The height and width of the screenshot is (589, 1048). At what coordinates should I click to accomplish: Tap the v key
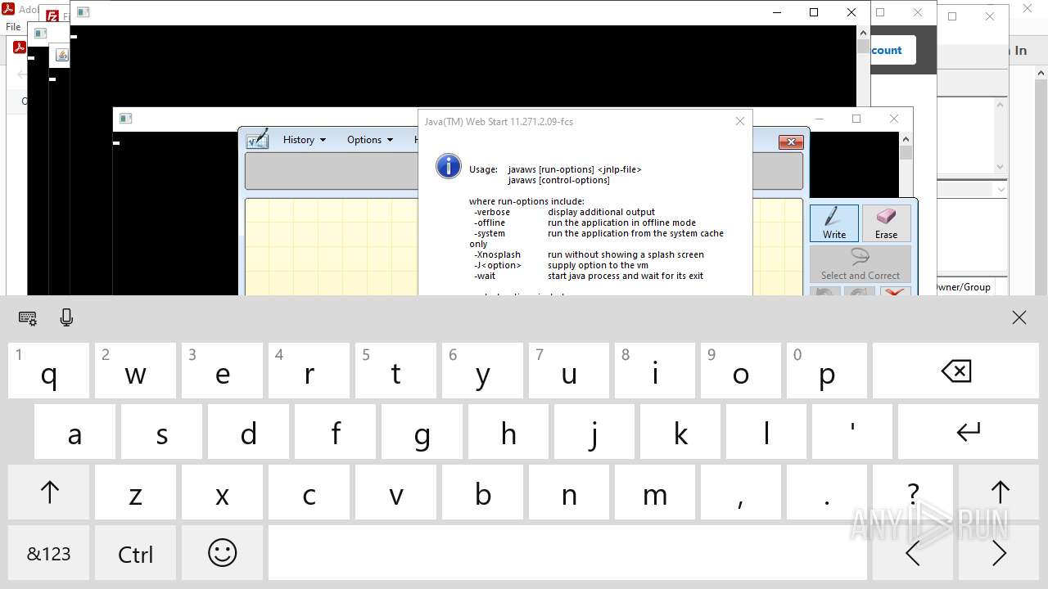point(395,492)
